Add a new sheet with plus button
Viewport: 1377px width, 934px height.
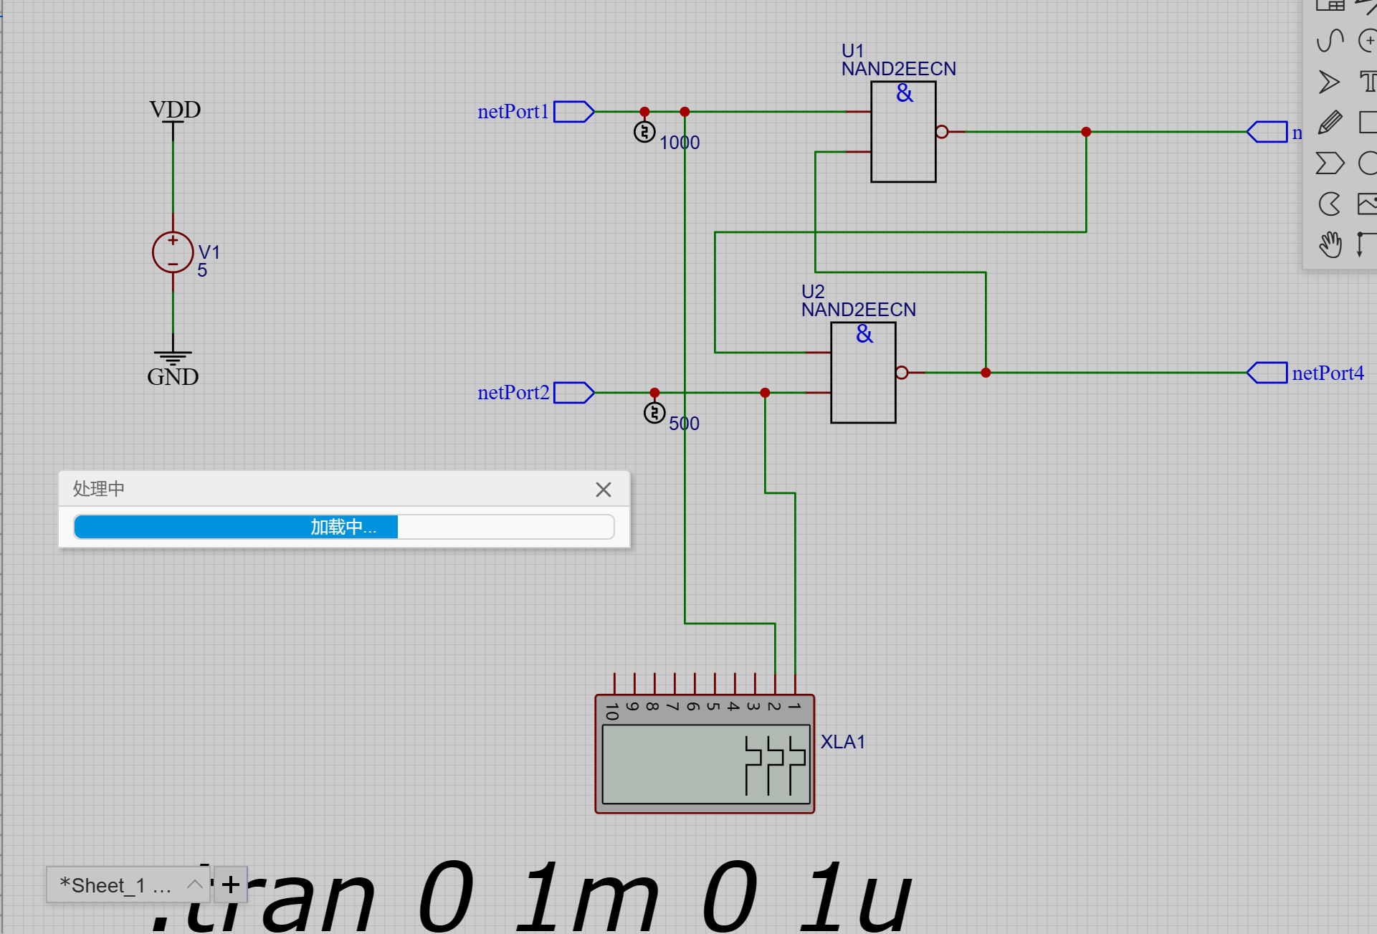(x=231, y=885)
